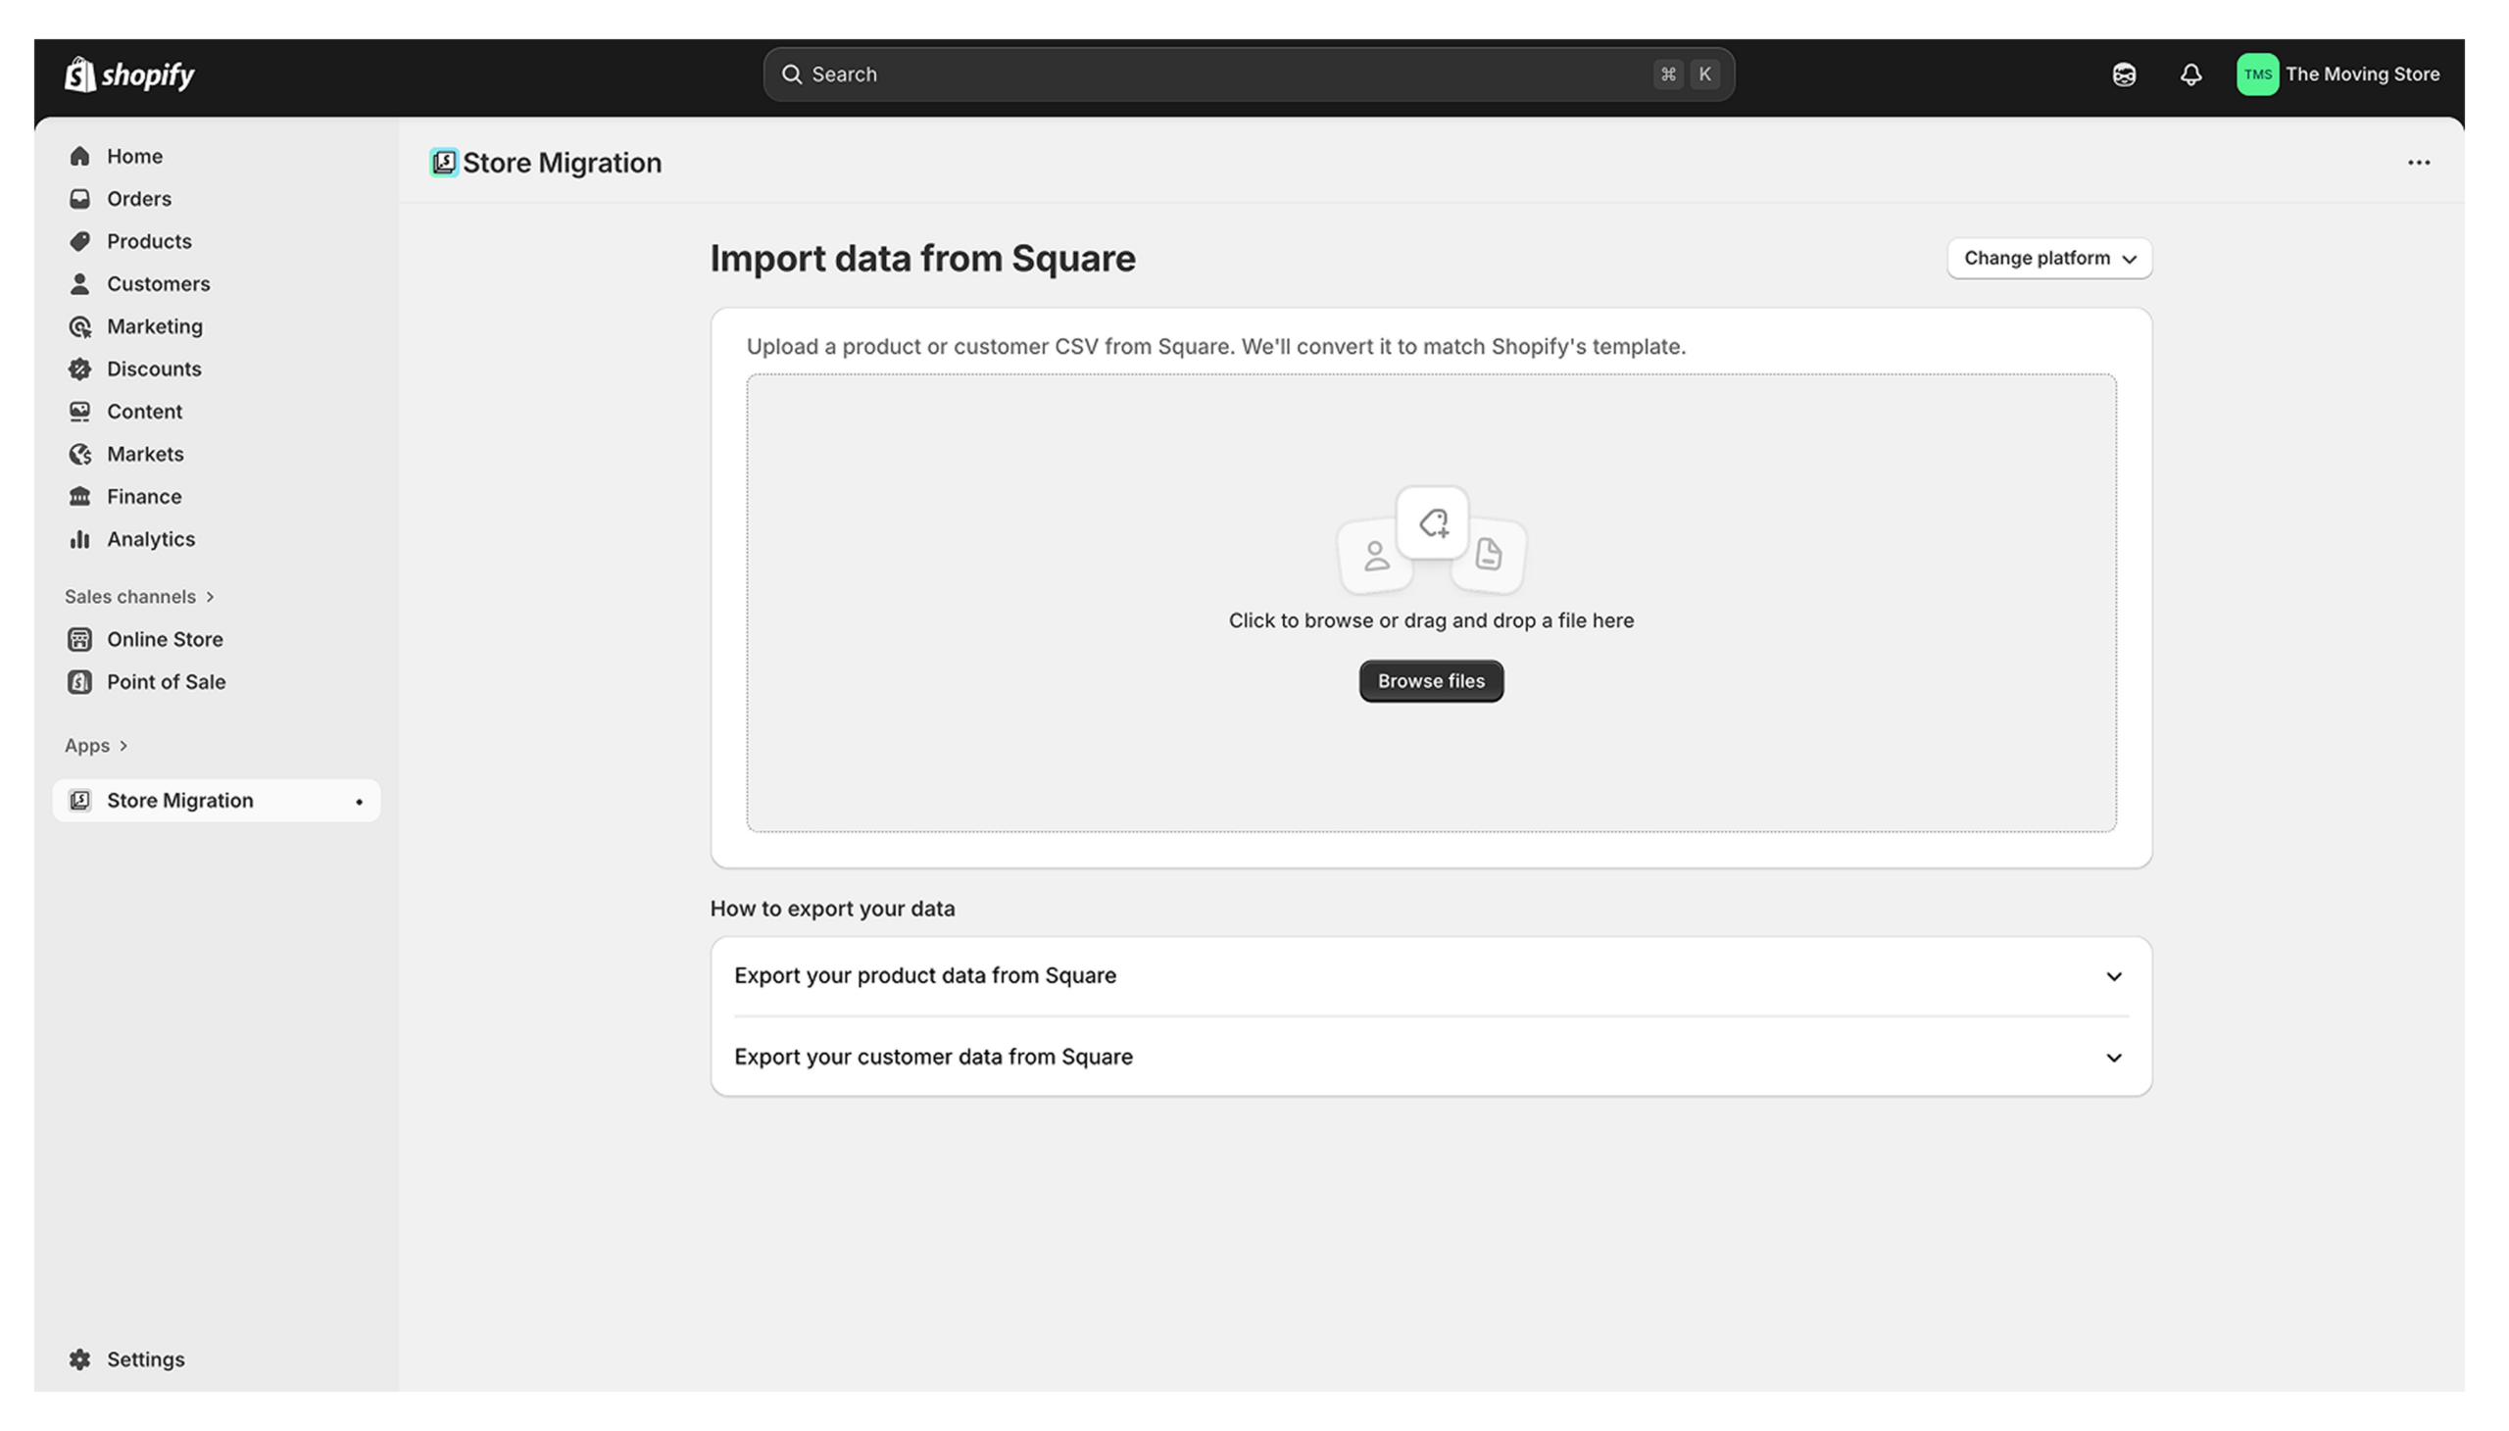This screenshot has height=1431, width=2509.
Task: Click the Browse files button
Action: (x=1430, y=681)
